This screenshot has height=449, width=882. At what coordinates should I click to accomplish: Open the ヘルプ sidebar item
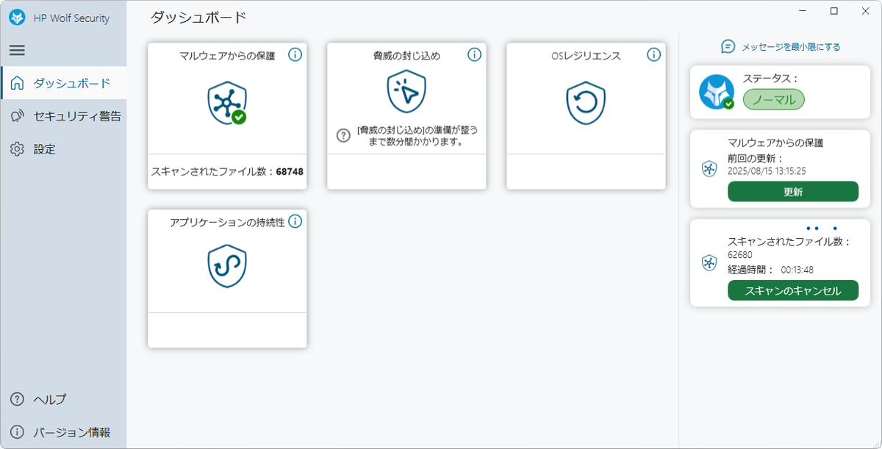tap(64, 399)
